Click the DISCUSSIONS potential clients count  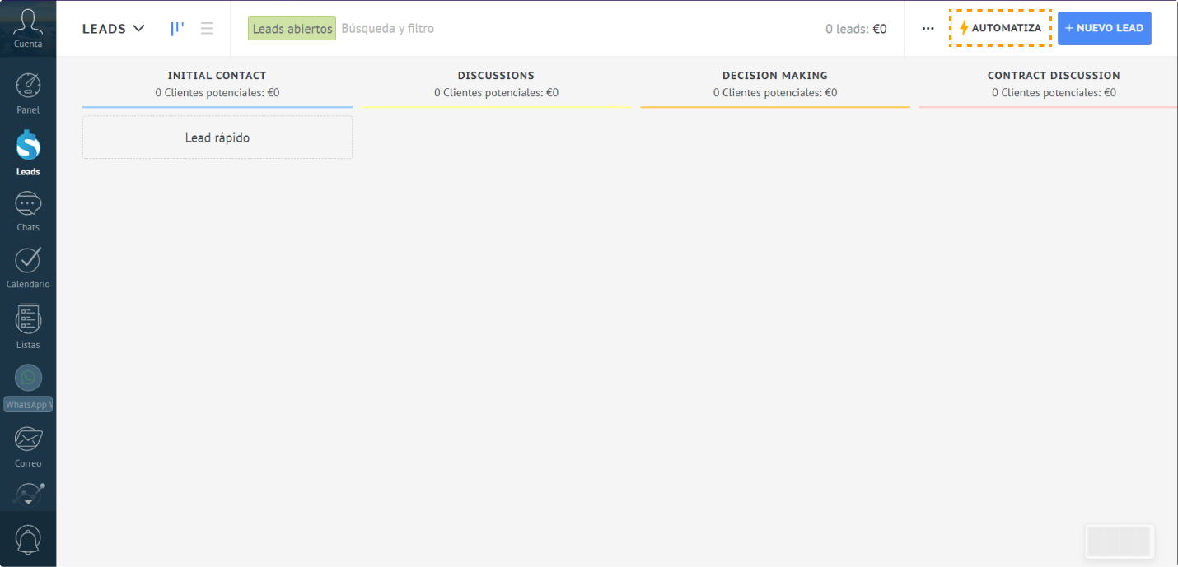[x=496, y=92]
